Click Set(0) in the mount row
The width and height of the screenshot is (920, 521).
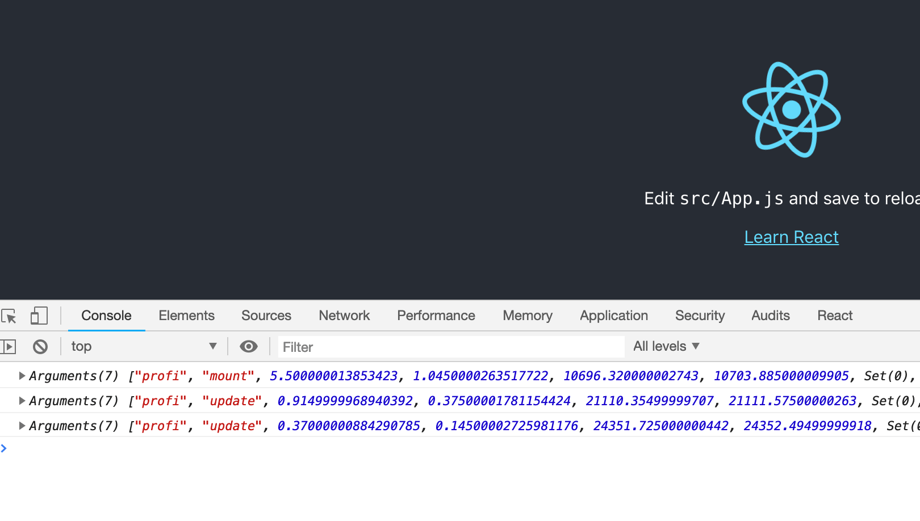[x=886, y=376]
